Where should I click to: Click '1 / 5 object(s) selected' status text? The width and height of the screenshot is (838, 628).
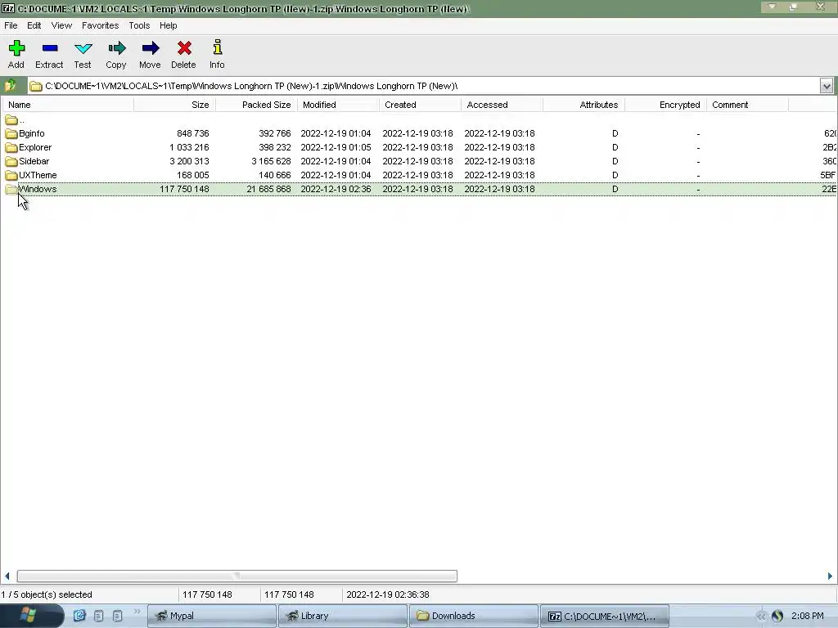[x=47, y=594]
